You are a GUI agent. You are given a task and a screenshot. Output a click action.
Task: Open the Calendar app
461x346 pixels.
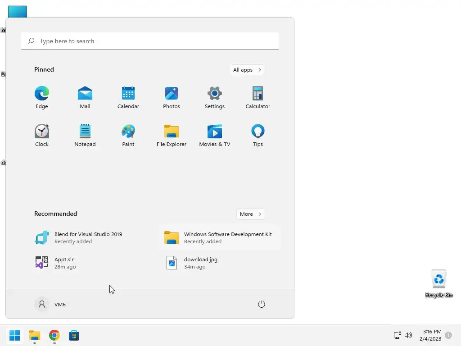click(x=128, y=97)
